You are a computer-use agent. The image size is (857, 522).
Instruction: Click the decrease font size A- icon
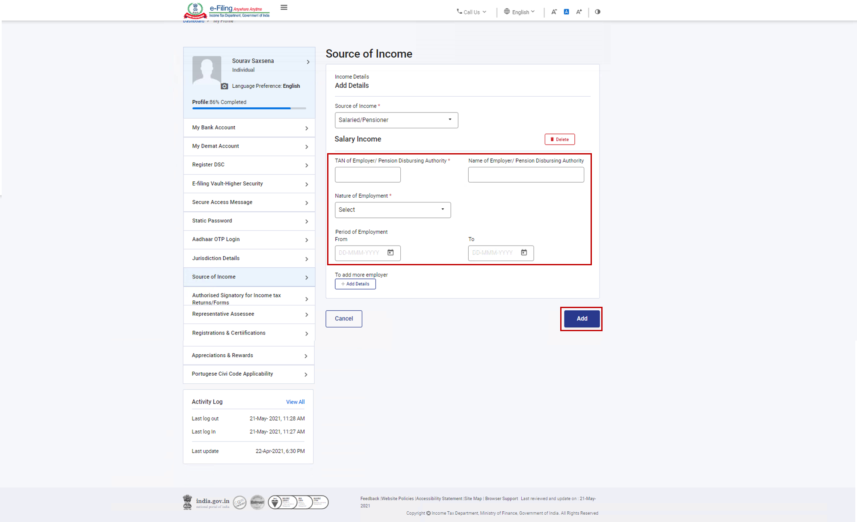click(553, 12)
